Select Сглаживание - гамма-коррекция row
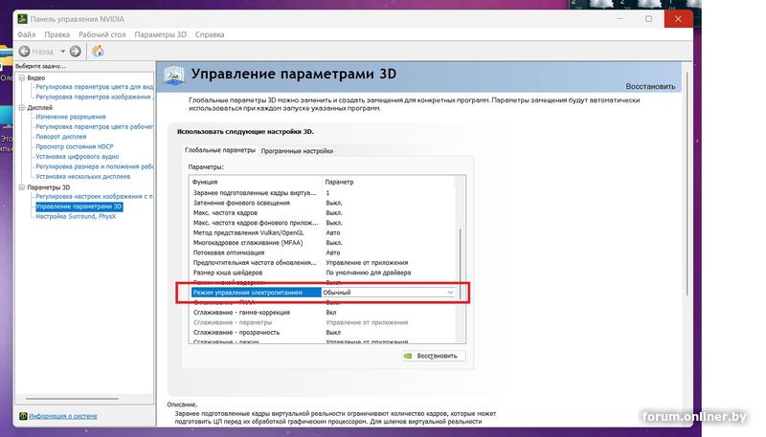 point(323,312)
